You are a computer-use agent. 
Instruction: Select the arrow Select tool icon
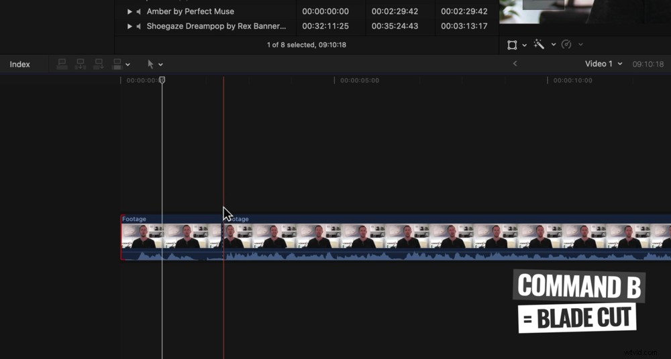coord(150,64)
